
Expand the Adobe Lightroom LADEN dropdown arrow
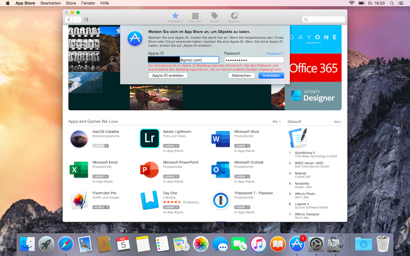[177, 146]
